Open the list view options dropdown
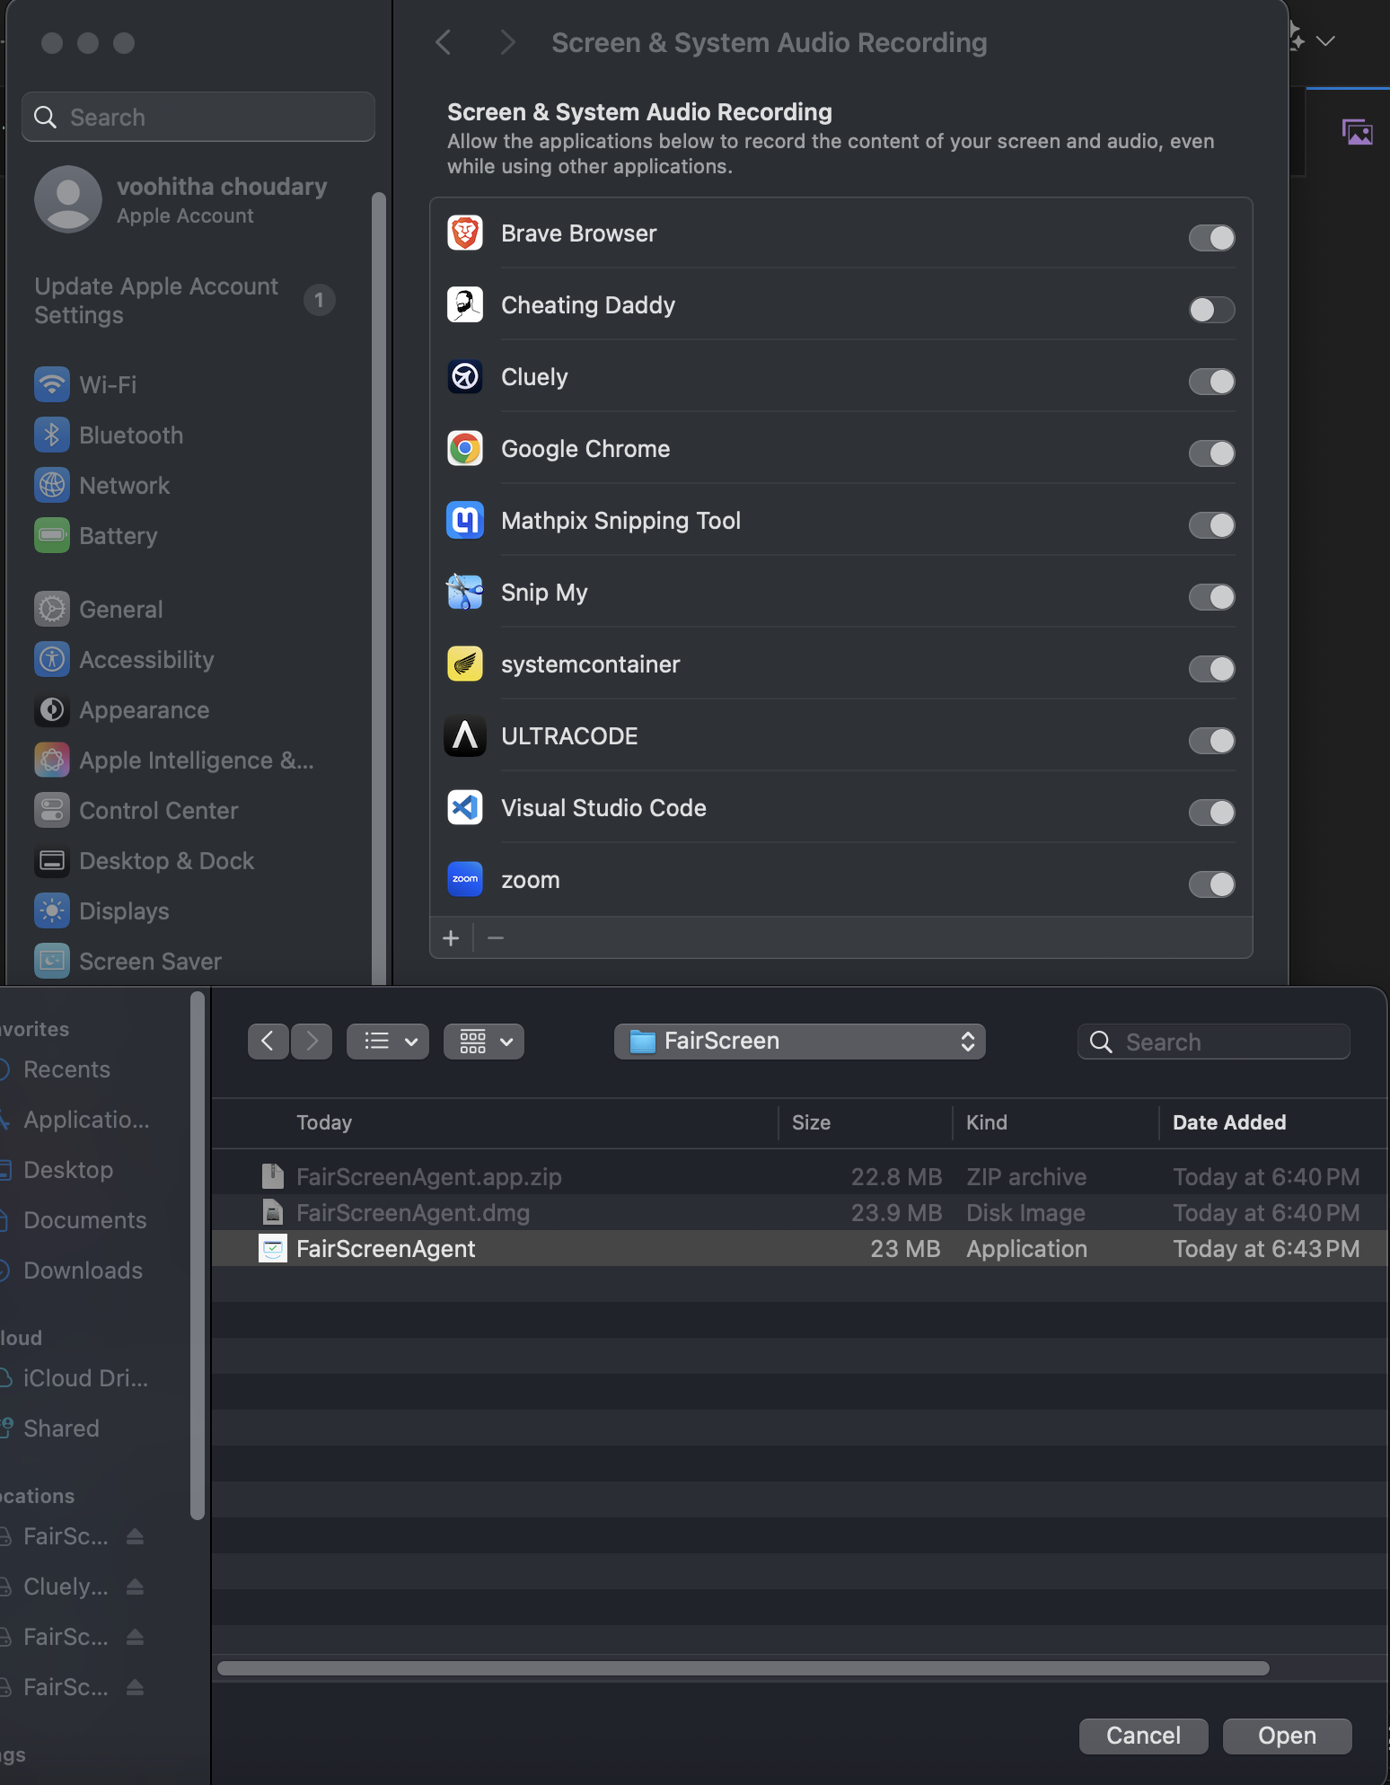The width and height of the screenshot is (1390, 1785). 388,1042
